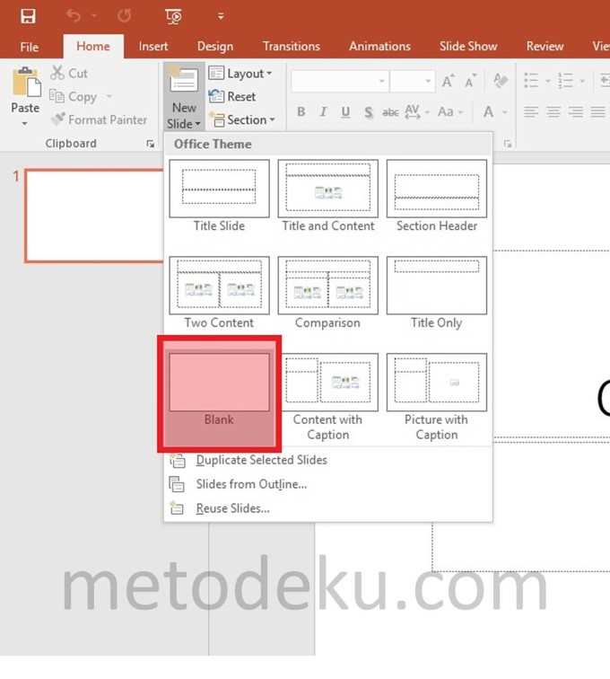Click the Cut command
Viewport: 610px width, 679px height.
tap(69, 73)
